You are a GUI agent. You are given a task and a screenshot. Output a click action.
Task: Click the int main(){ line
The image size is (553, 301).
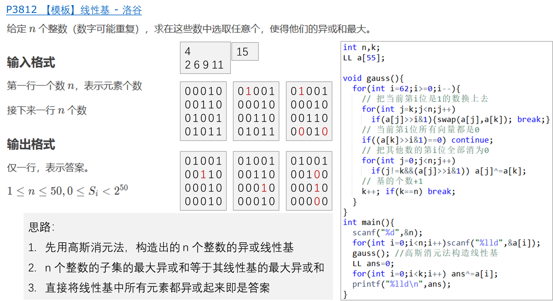(x=369, y=222)
